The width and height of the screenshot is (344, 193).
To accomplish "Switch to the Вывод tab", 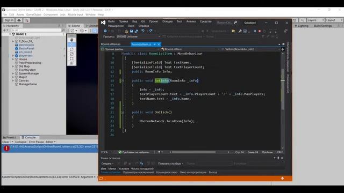I will pyautogui.click(x=213, y=172).
